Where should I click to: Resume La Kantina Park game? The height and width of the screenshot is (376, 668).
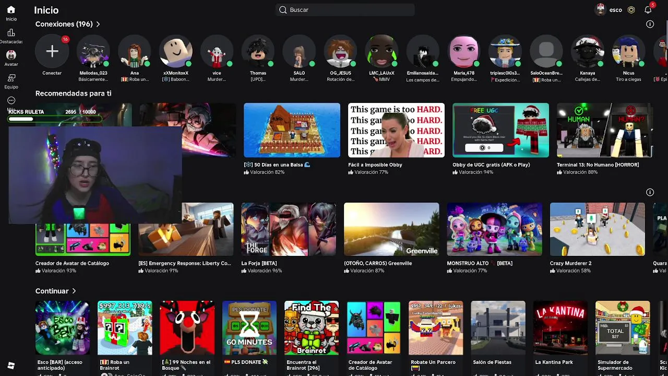coord(560,328)
